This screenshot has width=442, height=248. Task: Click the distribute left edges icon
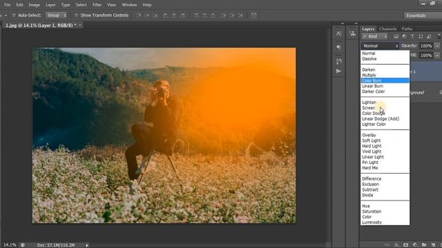coord(223,15)
